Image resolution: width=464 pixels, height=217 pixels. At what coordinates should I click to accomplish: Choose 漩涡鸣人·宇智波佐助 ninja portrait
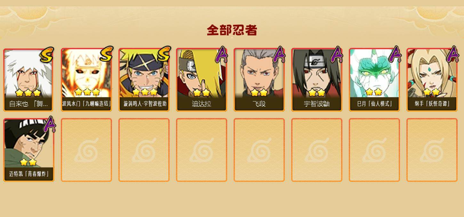pyautogui.click(x=144, y=80)
